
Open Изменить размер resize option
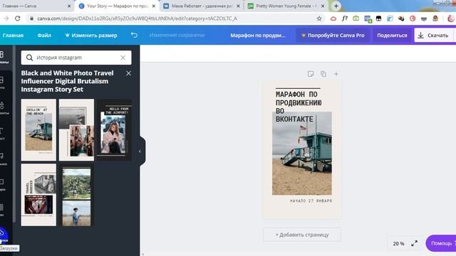click(91, 35)
